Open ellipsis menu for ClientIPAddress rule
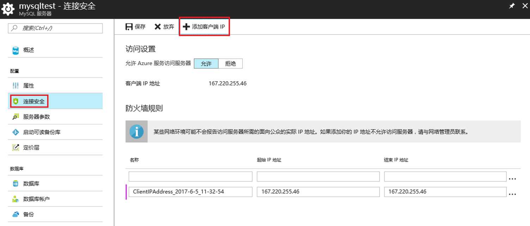Viewport: 530px width, 226px height. [513, 194]
